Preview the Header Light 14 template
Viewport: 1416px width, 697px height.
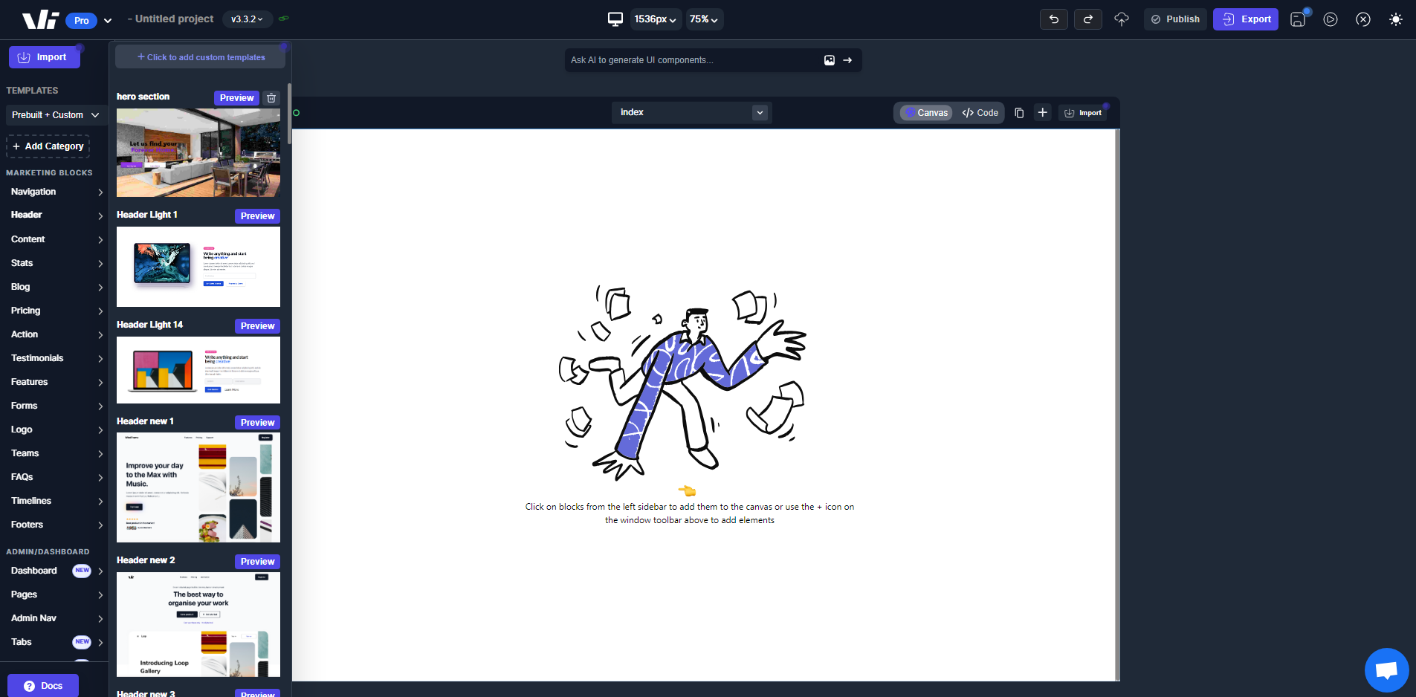click(257, 326)
